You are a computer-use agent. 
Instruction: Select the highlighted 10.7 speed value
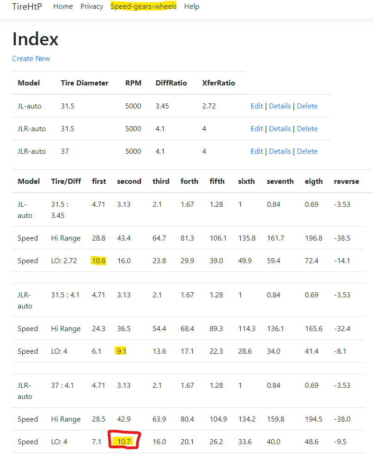[x=124, y=441]
